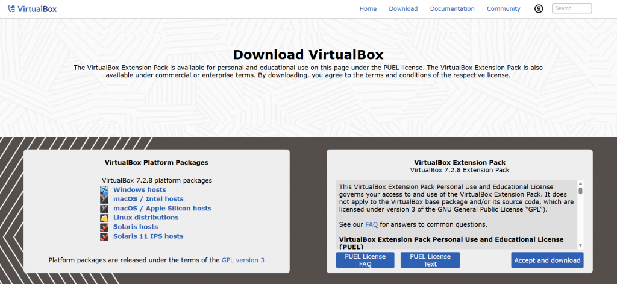Screen dimensions: 617x284
Task: Click the Solaris 11 IPS hosts icon
Action: [x=104, y=236]
